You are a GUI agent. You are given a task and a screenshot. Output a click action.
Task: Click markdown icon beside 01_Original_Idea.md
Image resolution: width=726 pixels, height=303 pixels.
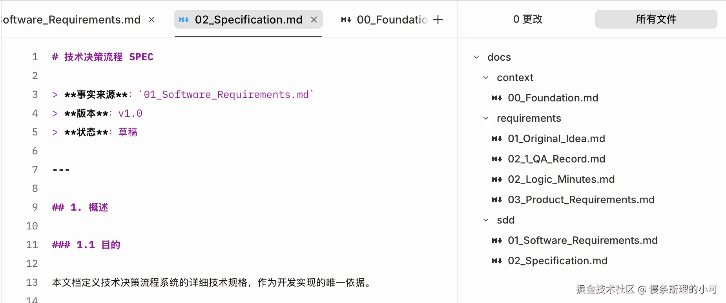[497, 139]
